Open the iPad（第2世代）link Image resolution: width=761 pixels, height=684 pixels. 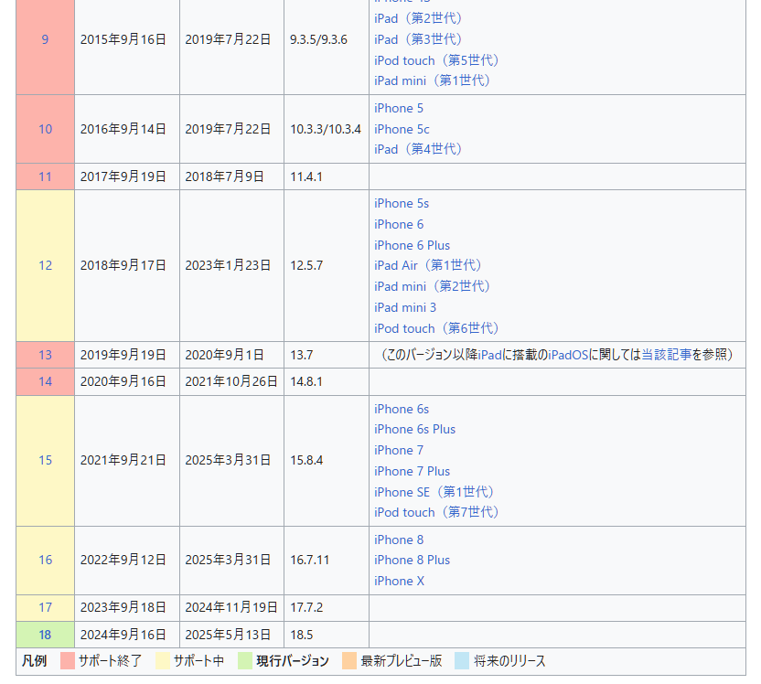[x=418, y=18]
